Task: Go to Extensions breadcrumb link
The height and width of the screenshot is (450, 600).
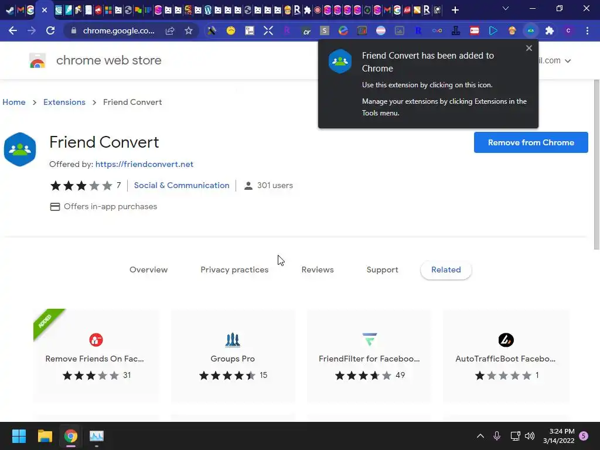Action: pyautogui.click(x=64, y=102)
